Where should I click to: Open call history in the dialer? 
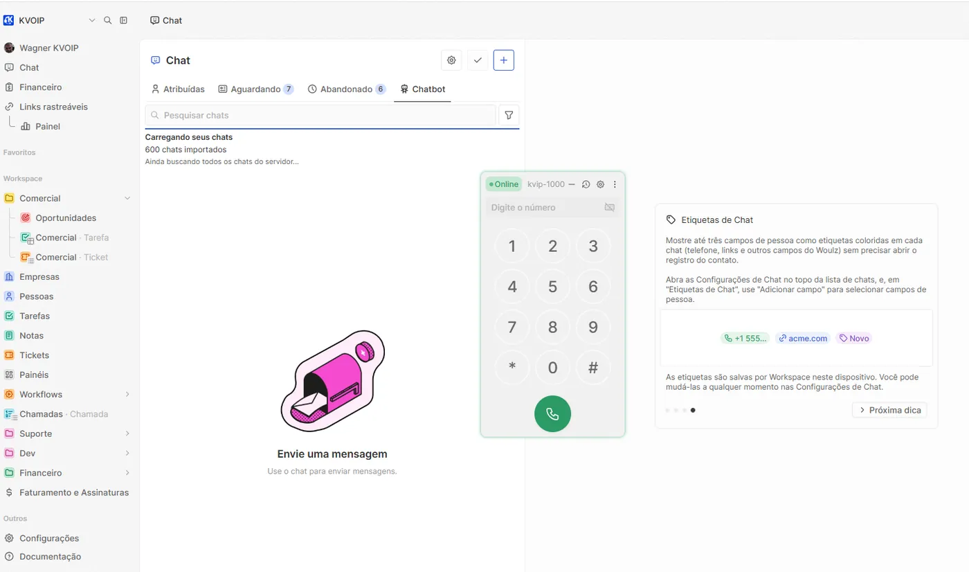coord(586,184)
